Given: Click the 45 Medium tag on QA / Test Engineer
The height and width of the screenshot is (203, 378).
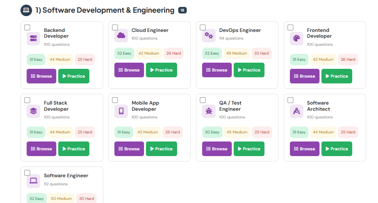Looking at the screenshot, I should 237,132.
